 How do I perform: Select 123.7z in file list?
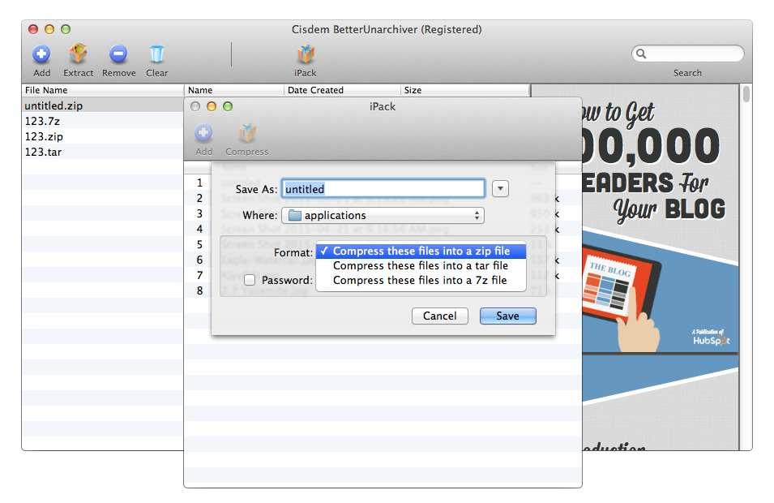click(103, 121)
